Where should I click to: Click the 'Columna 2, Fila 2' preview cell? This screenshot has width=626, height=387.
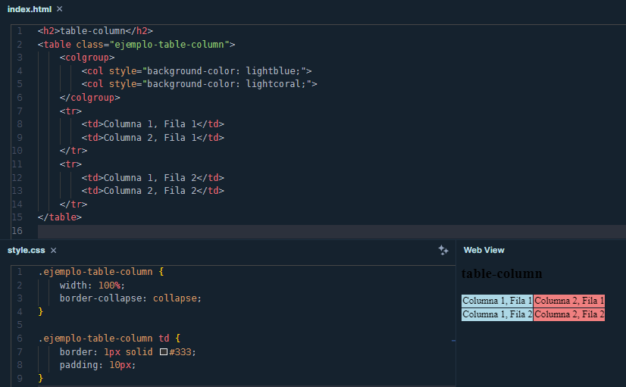[569, 314]
